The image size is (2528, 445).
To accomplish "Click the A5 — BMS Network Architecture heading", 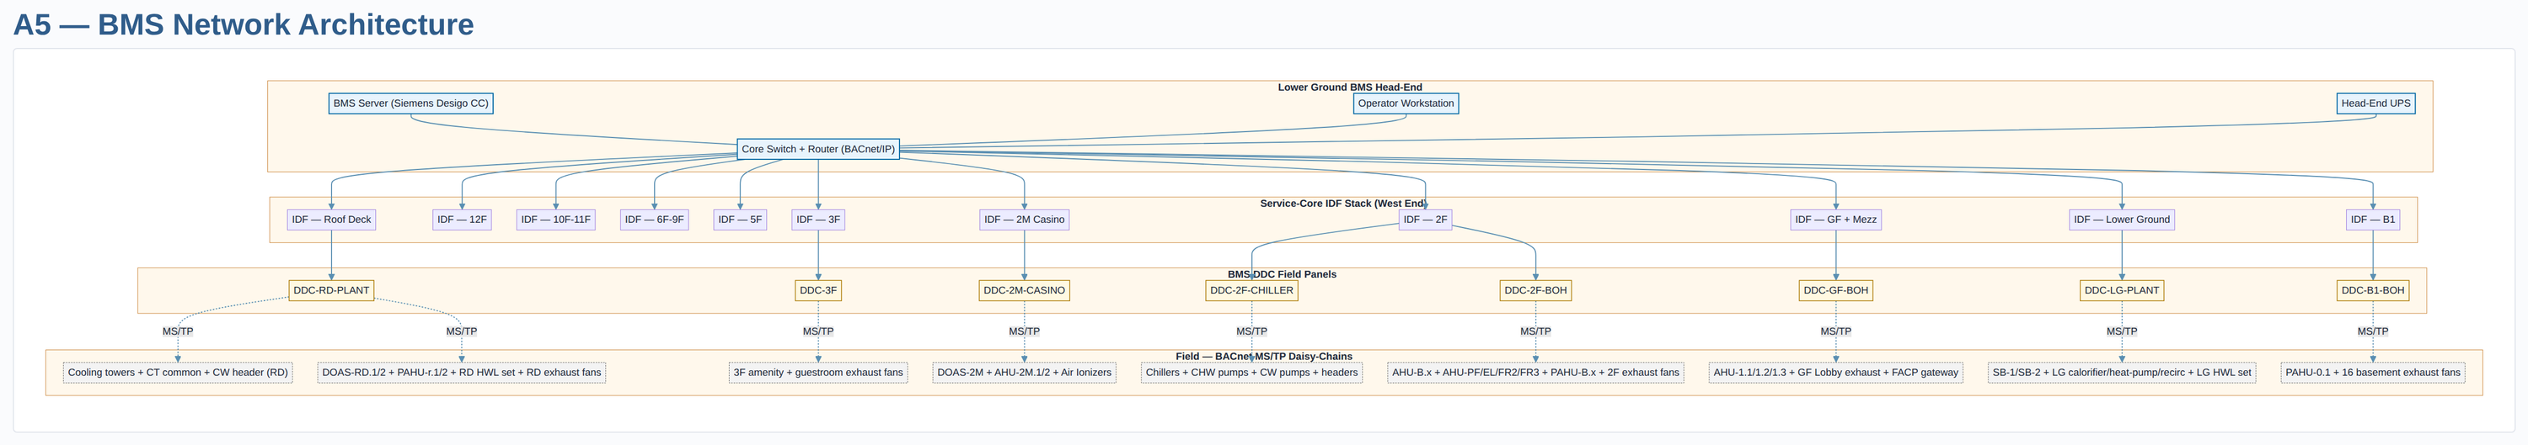I will coord(244,24).
